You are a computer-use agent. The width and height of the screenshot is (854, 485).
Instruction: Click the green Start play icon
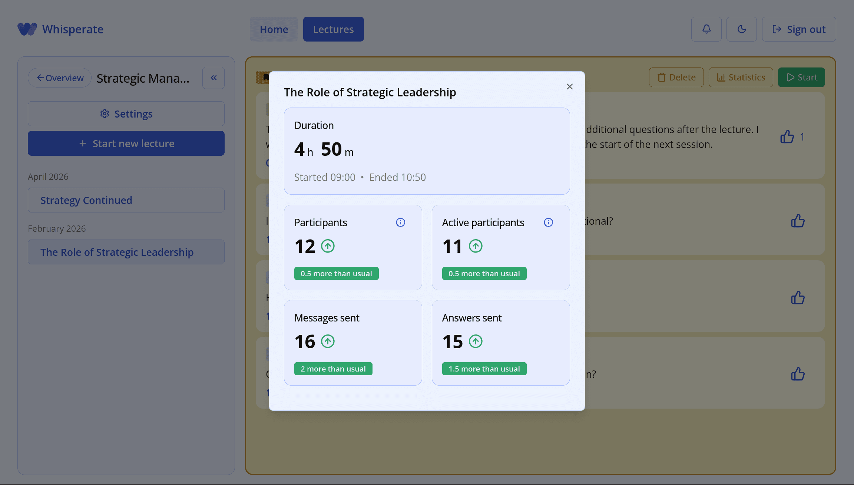(790, 77)
